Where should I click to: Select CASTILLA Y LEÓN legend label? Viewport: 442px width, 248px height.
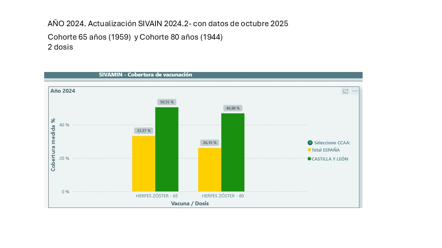[330, 159]
